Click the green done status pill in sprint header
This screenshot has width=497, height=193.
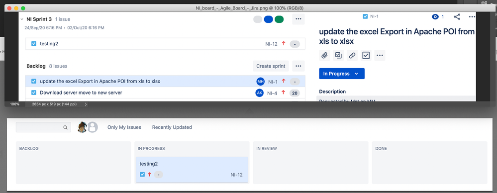pos(279,19)
